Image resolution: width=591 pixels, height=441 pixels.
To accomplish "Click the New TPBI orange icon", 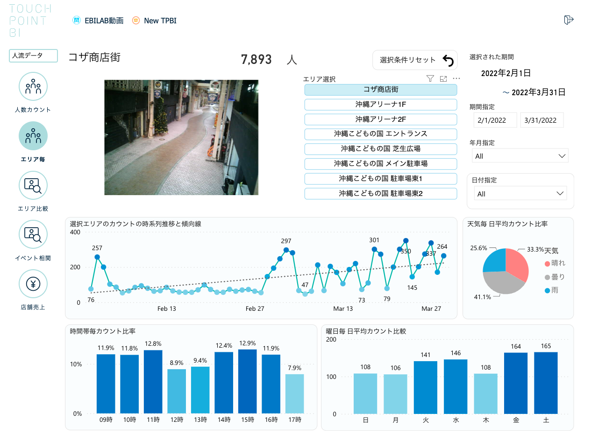I will 136,21.
